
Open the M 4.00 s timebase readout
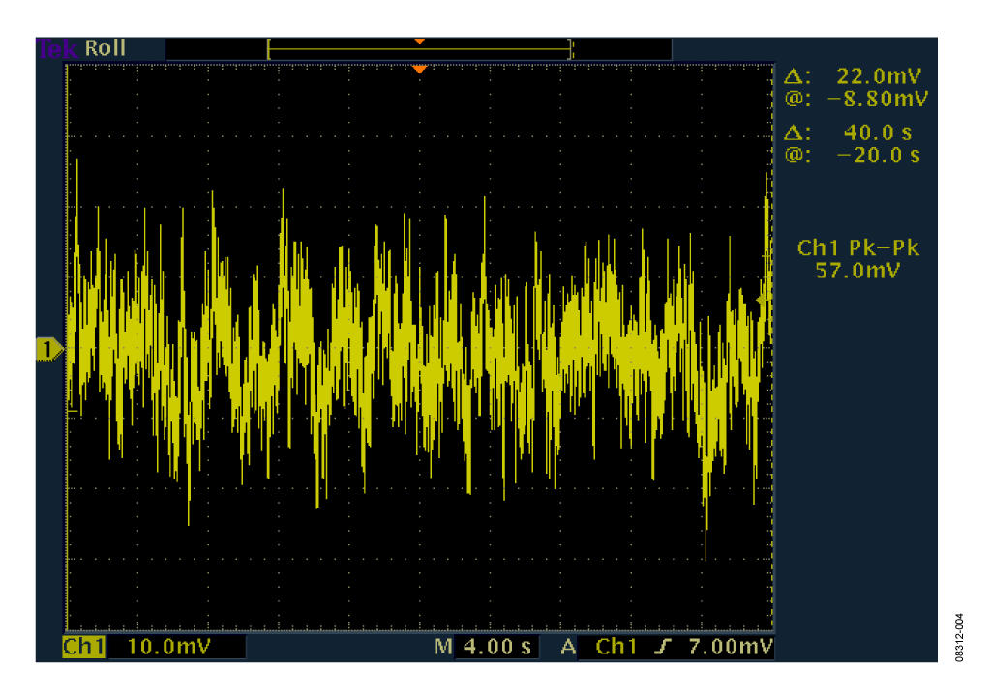coord(484,647)
